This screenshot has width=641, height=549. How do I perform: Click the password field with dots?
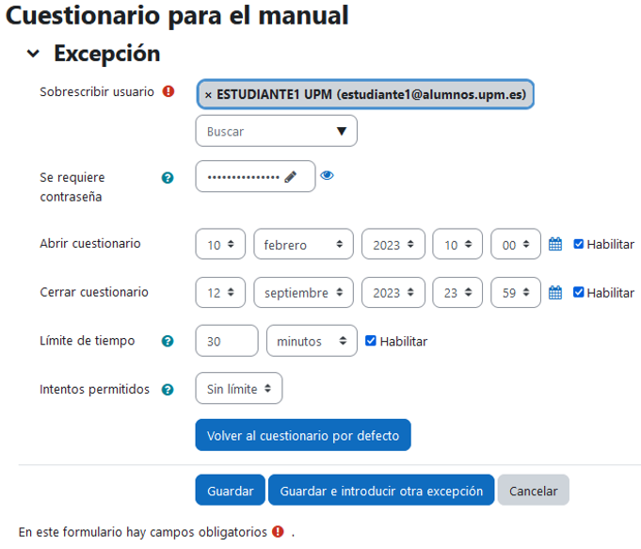(255, 176)
